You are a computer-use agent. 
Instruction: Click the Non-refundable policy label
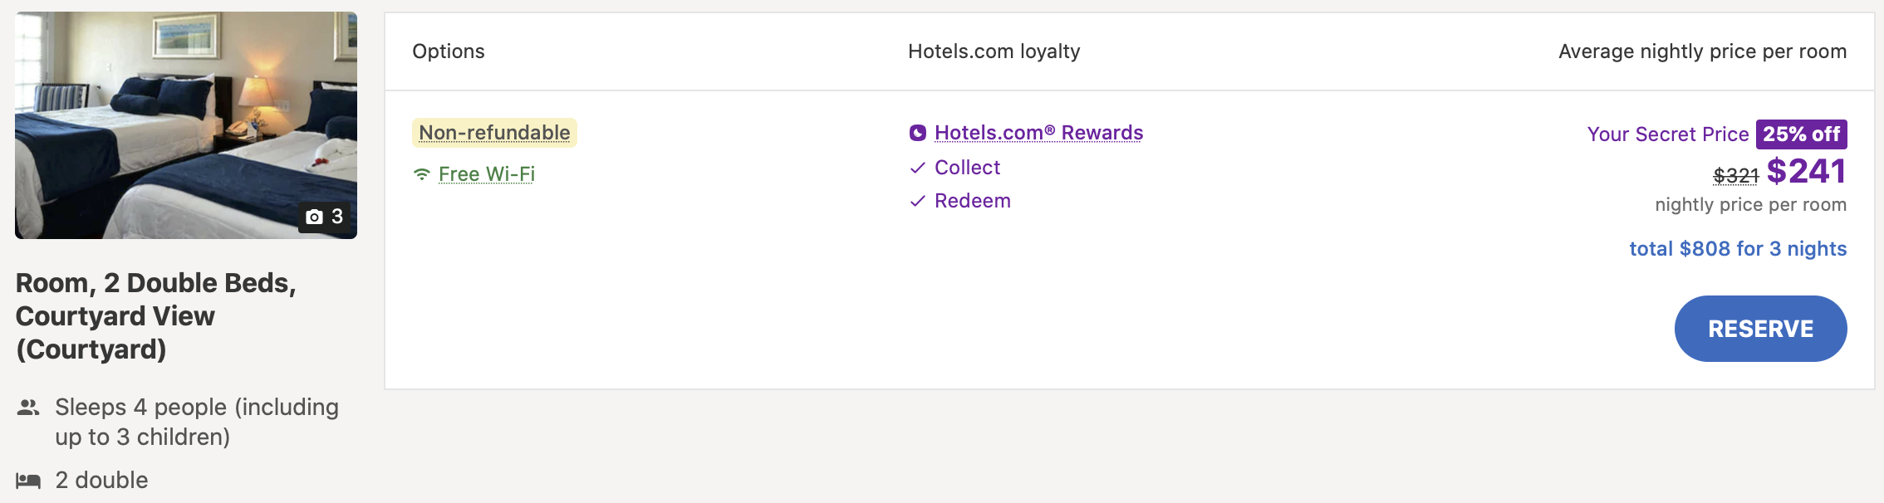[494, 133]
